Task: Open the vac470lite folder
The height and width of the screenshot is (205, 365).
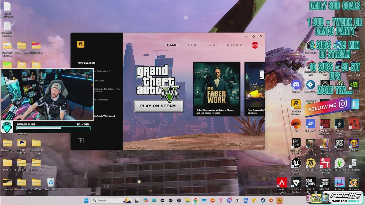Action: click(36, 184)
